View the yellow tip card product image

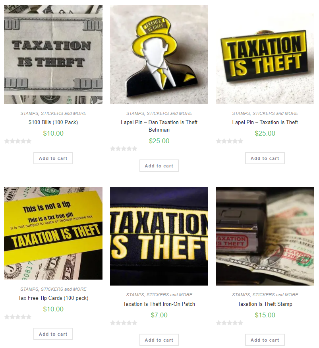click(x=53, y=233)
